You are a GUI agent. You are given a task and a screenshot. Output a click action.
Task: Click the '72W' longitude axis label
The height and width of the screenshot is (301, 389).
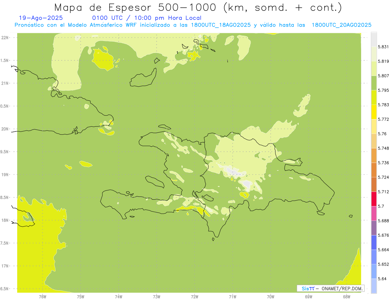194,296
